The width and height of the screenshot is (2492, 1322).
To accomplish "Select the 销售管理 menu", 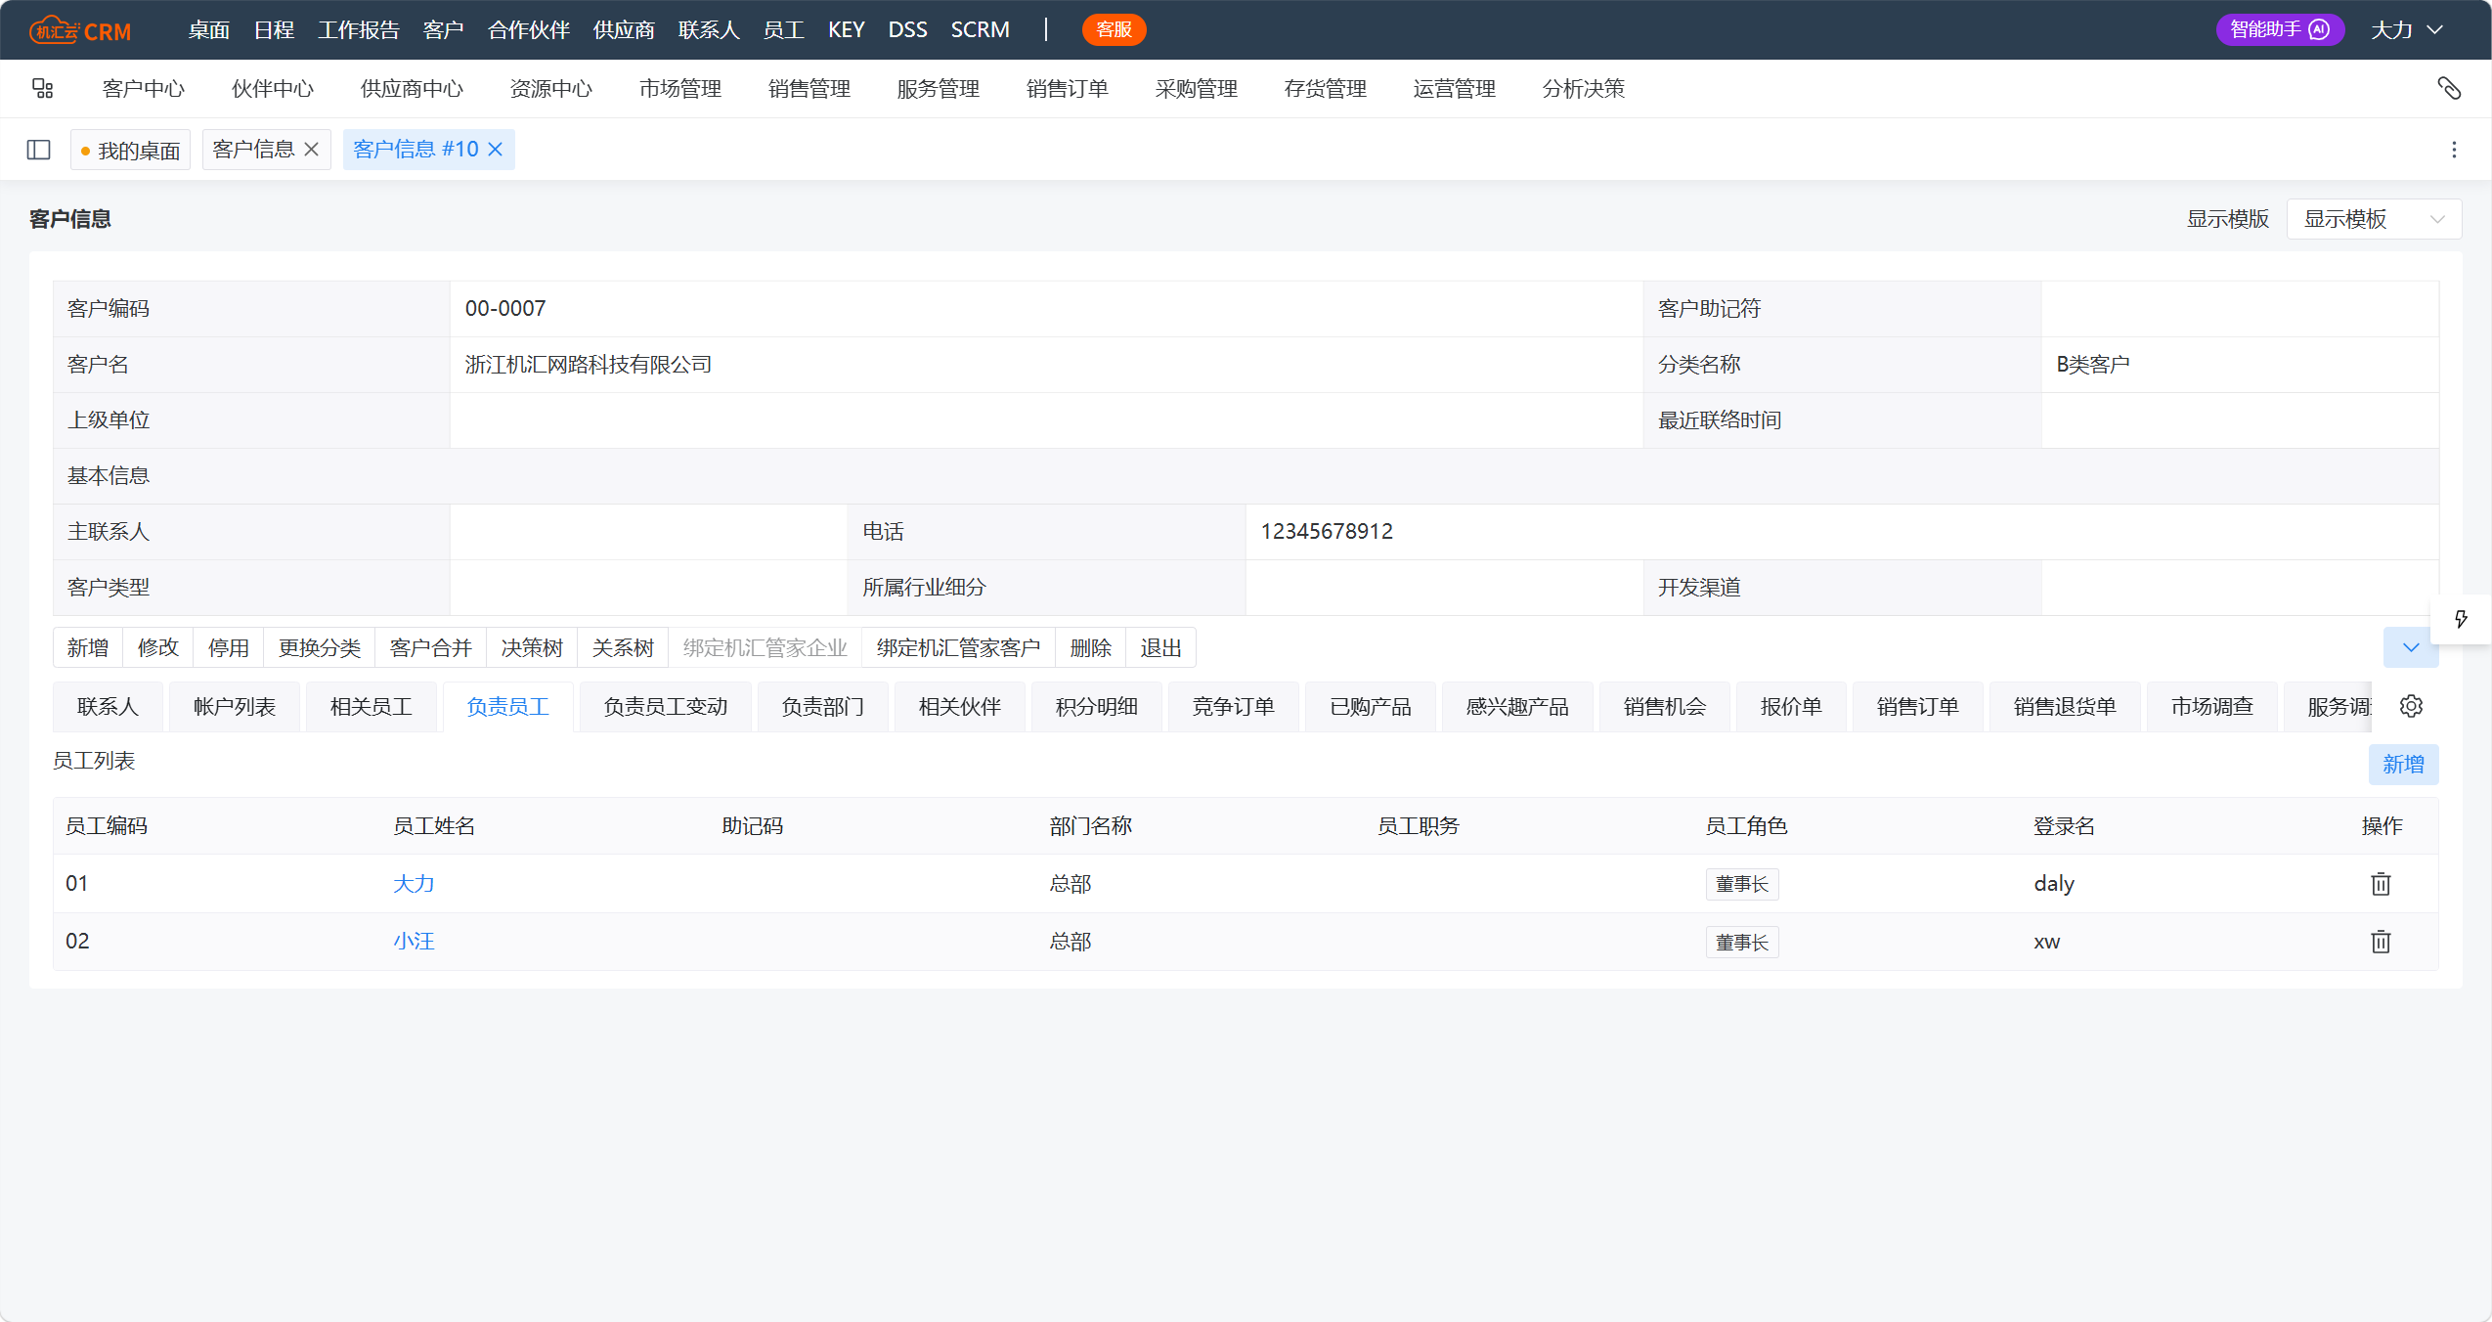I will click(x=809, y=89).
